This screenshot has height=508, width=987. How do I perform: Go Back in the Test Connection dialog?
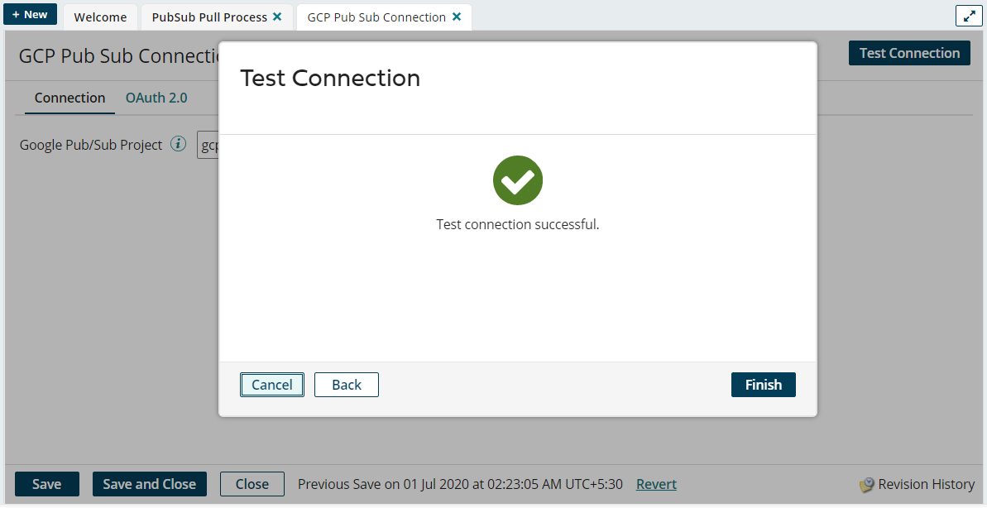click(x=347, y=385)
